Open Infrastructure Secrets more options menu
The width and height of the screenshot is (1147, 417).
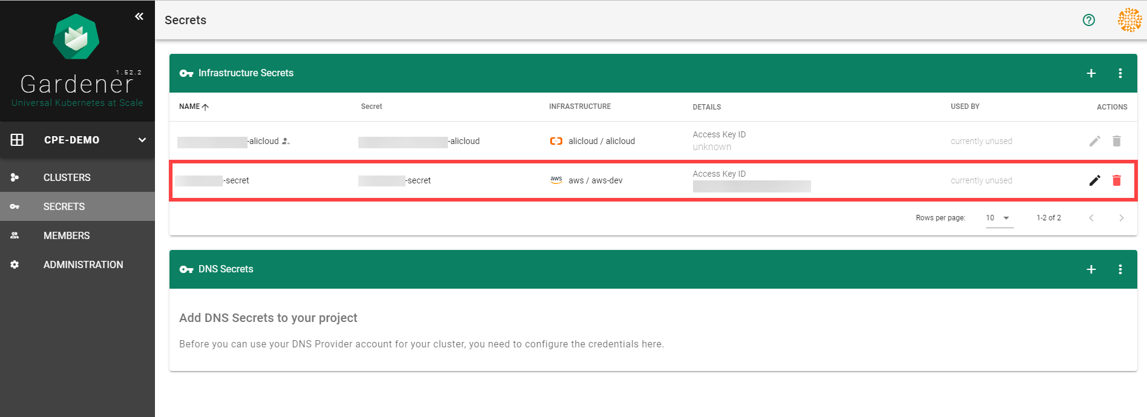[x=1120, y=73]
